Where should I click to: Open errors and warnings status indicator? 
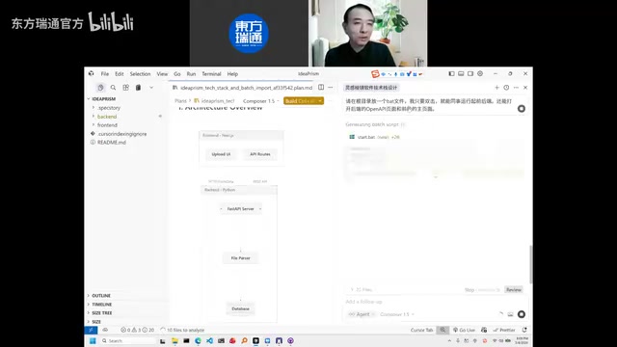(137, 330)
